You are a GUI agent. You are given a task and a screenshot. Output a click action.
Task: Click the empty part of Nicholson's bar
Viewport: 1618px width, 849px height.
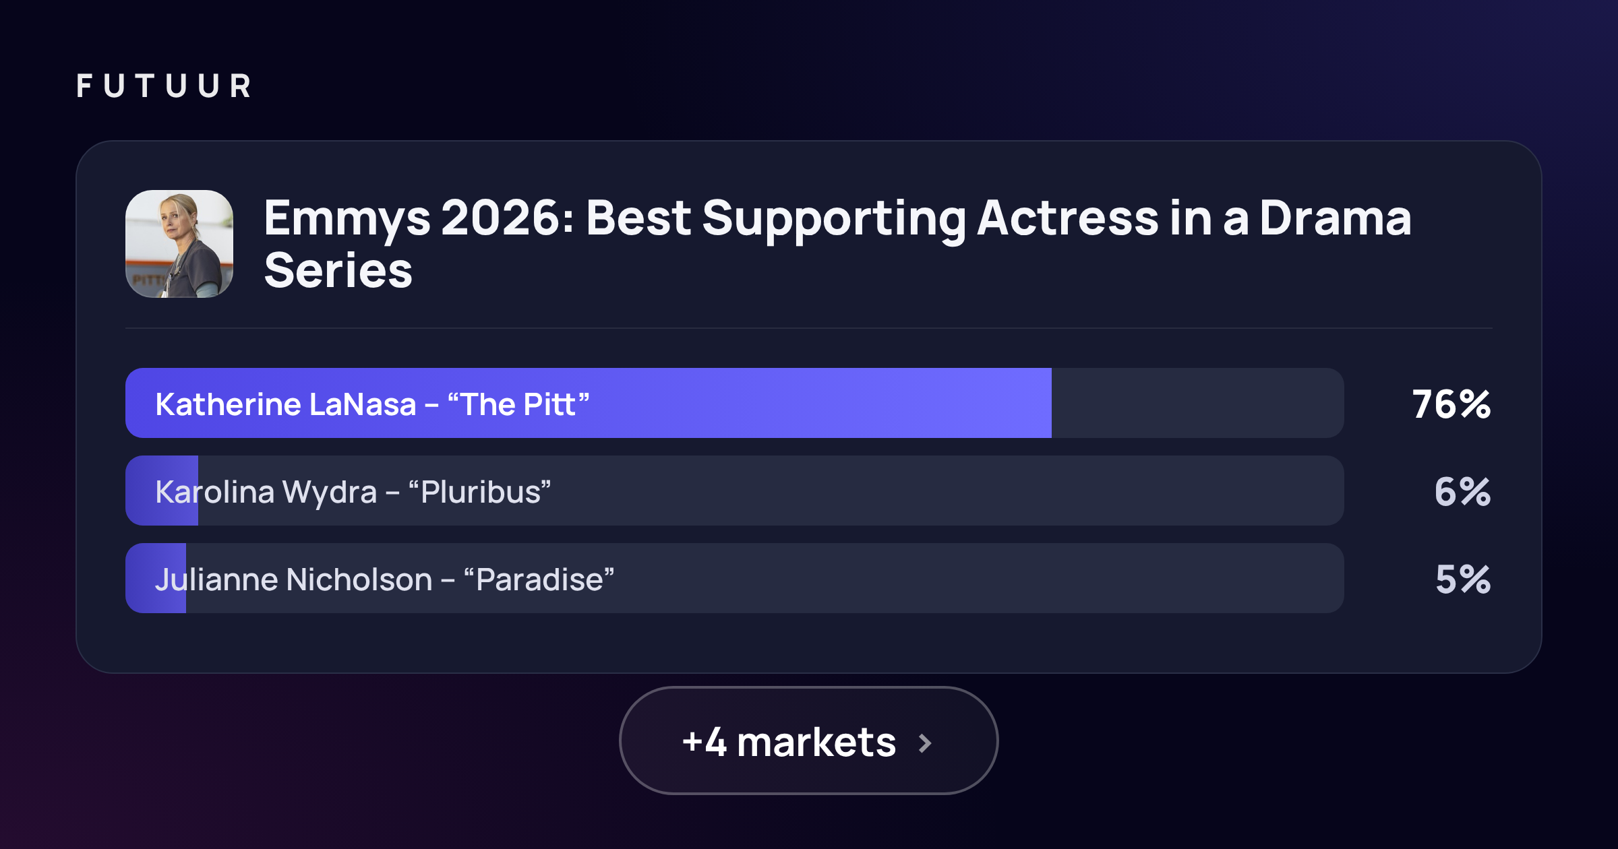[765, 578]
